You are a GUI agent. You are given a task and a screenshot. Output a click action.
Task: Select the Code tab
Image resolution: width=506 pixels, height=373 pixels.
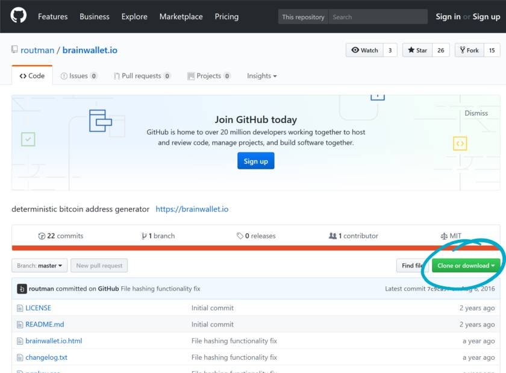pyautogui.click(x=32, y=75)
